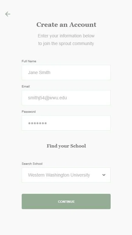Click the 'to join the sprout community' text
The height and width of the screenshot is (235, 132).
[x=66, y=43]
